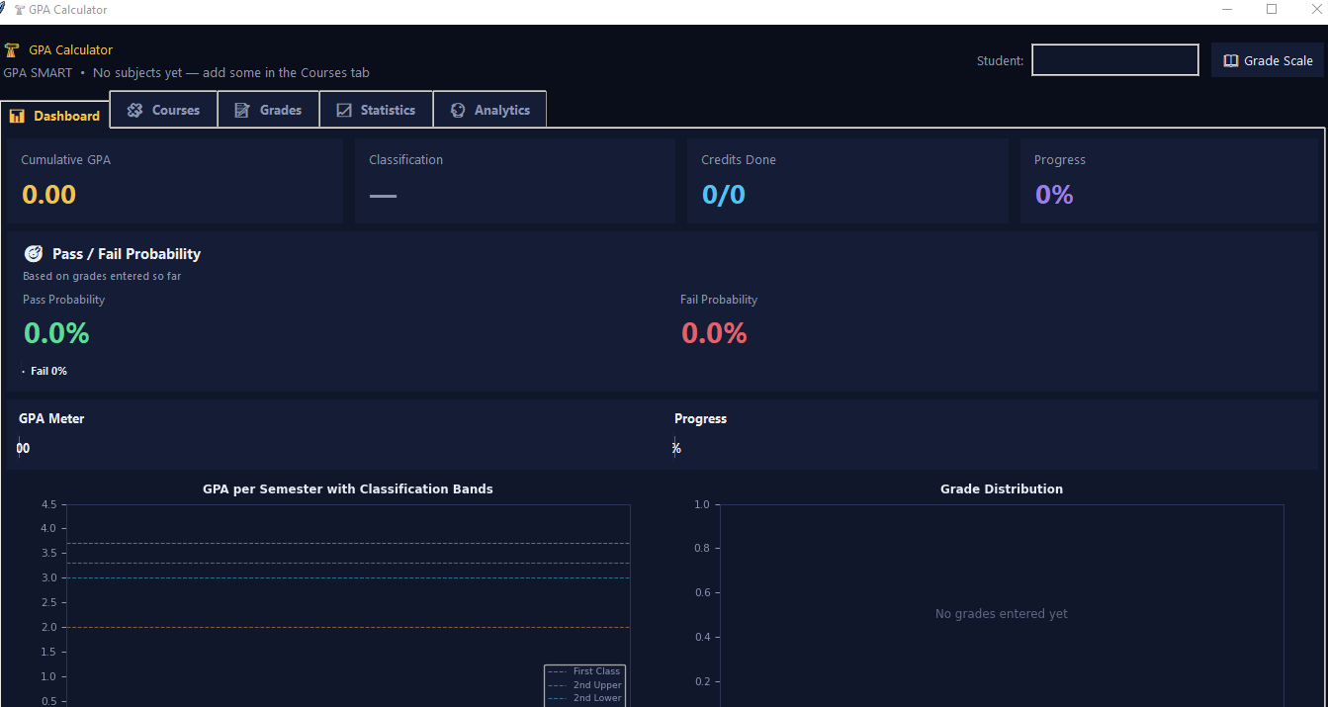
Task: Select the Statistics tab
Action: click(376, 110)
